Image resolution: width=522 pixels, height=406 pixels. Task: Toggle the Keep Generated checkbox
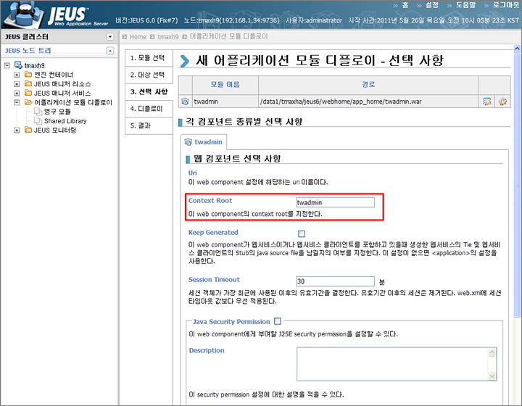click(302, 233)
